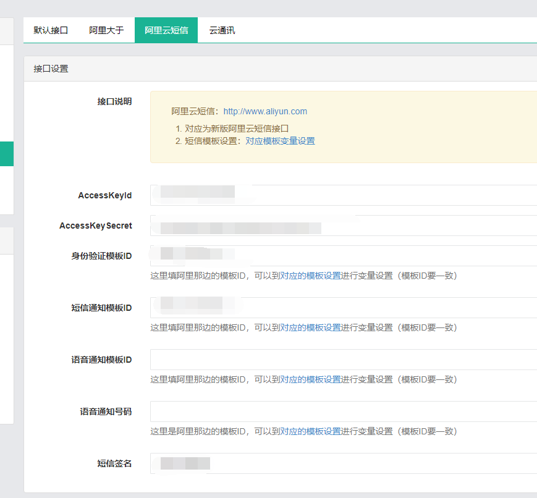The image size is (537, 498).
Task: Click the 语音通知模板ID label
Action: (x=101, y=360)
